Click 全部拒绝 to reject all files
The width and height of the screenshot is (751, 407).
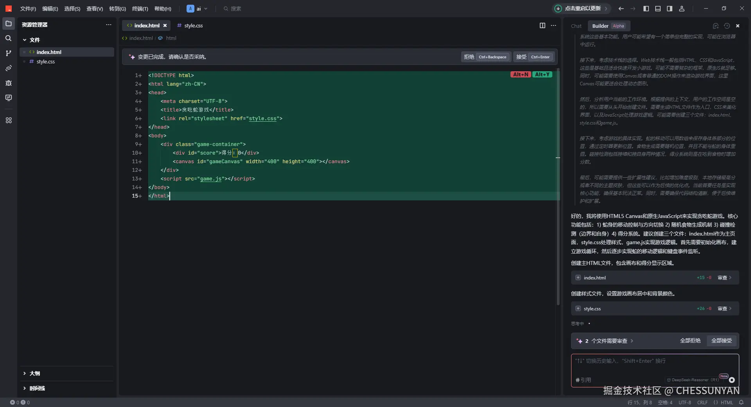(690, 340)
